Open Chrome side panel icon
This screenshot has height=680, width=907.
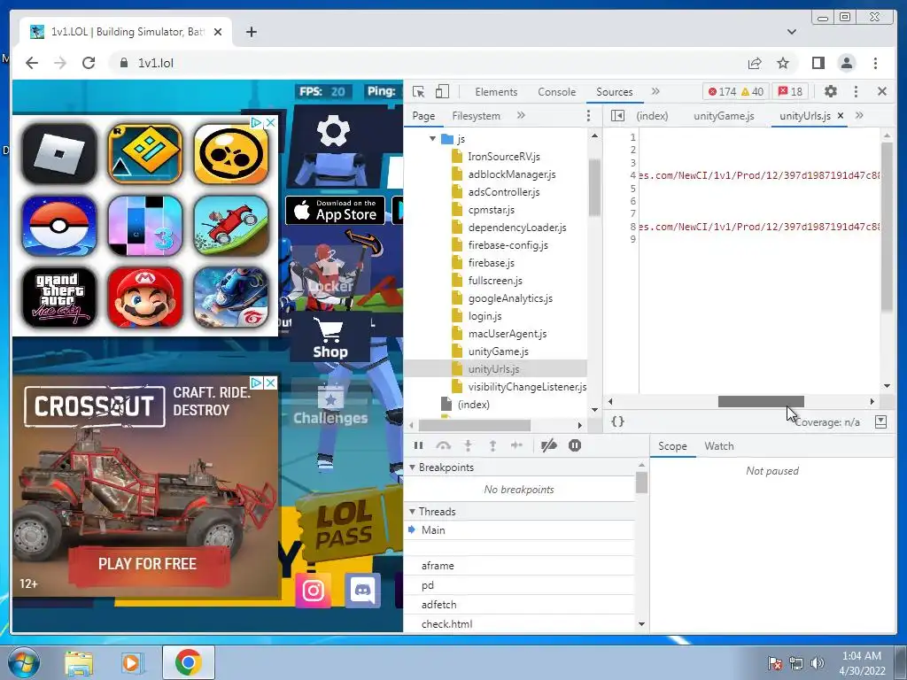[x=818, y=63]
